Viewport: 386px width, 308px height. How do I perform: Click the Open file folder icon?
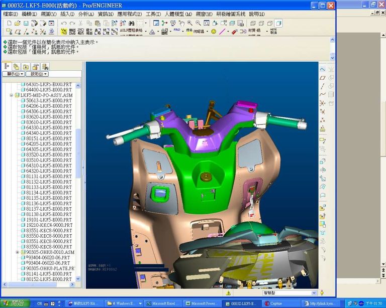click(x=17, y=23)
